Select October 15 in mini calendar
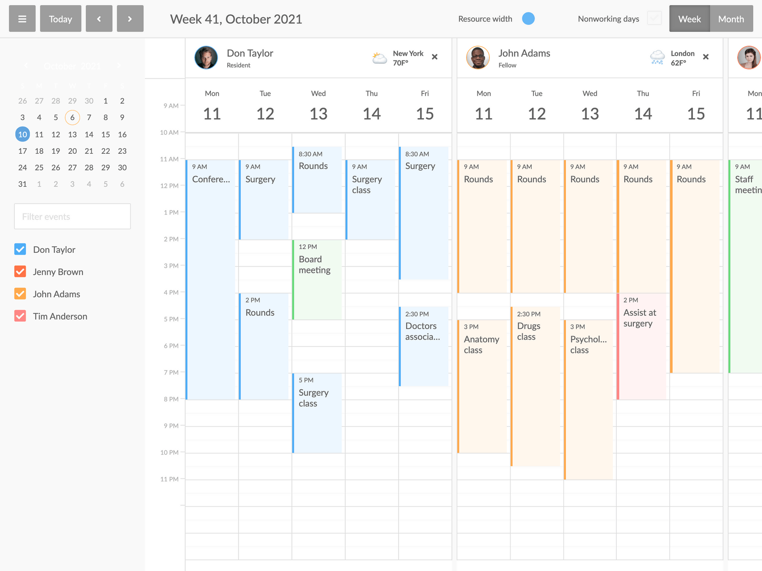Screen dimensions: 762x571 pos(106,134)
